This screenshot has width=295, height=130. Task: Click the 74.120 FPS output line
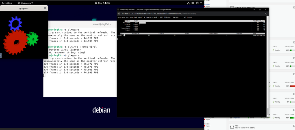pyautogui.click(x=71, y=38)
